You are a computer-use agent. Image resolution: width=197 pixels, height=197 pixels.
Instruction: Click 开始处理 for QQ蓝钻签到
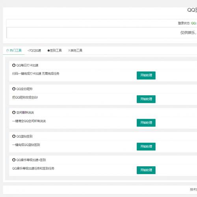[146, 147]
